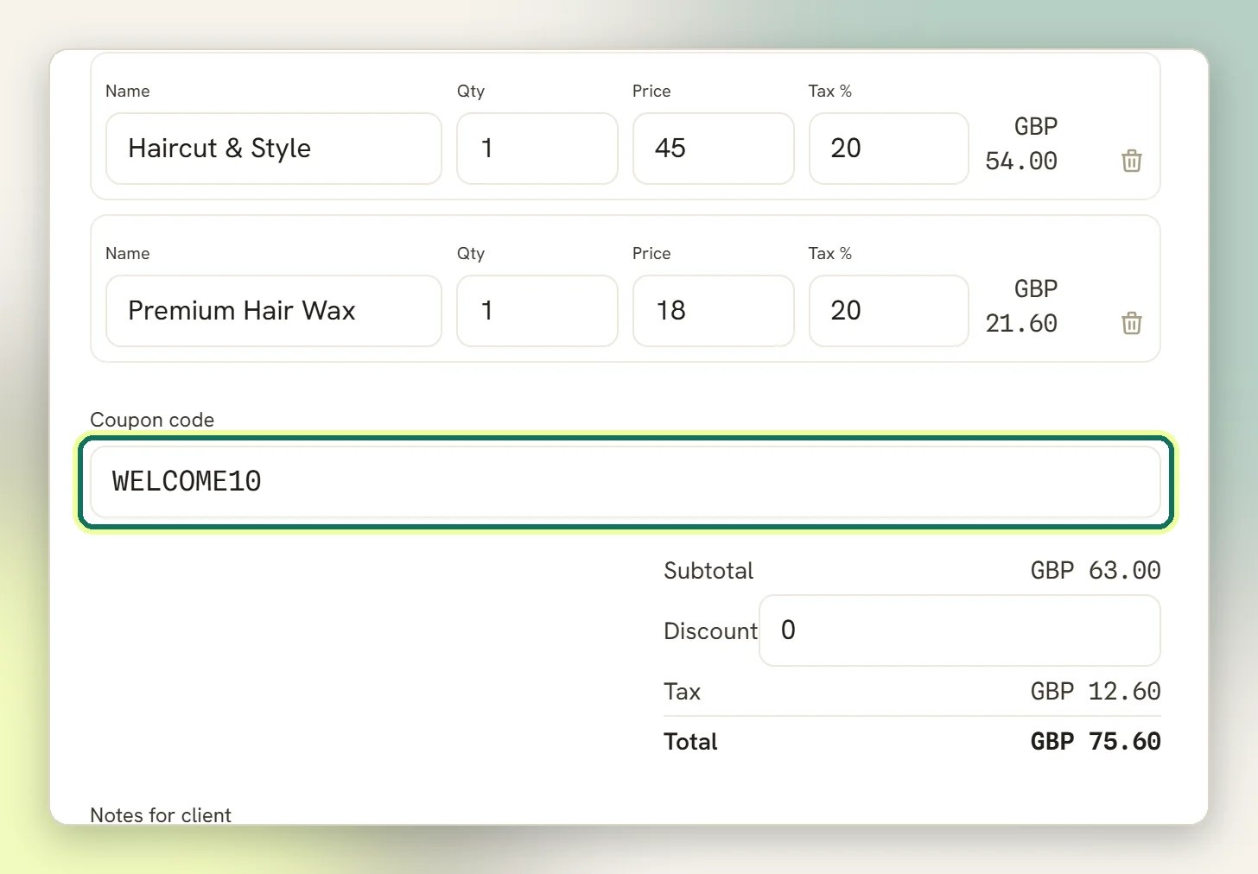
Task: Focus quantity field for Premium Hair Wax
Action: coord(537,311)
